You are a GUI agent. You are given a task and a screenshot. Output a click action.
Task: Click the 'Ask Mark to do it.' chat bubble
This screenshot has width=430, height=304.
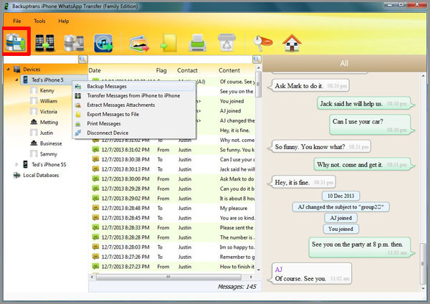pos(308,86)
